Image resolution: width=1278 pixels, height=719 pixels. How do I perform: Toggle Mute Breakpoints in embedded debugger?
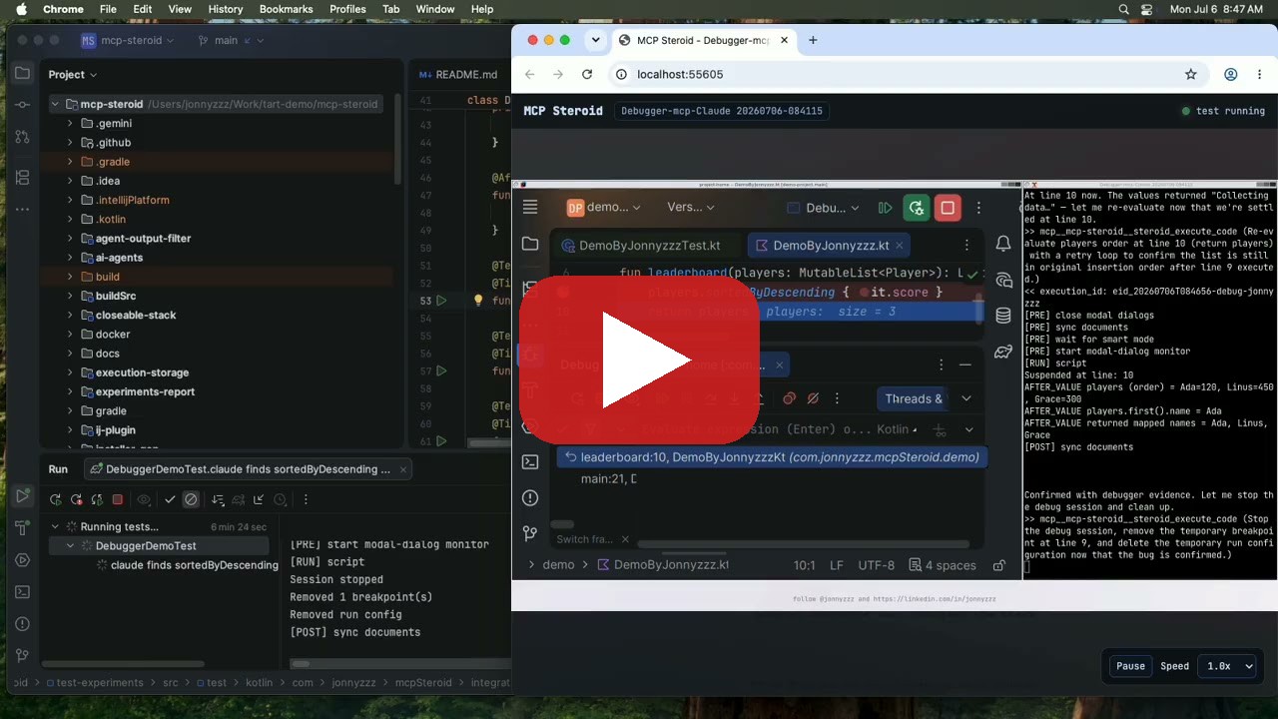pyautogui.click(x=813, y=398)
